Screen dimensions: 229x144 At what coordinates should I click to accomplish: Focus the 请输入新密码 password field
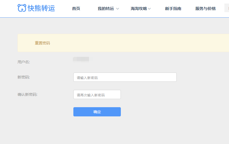click(125, 77)
